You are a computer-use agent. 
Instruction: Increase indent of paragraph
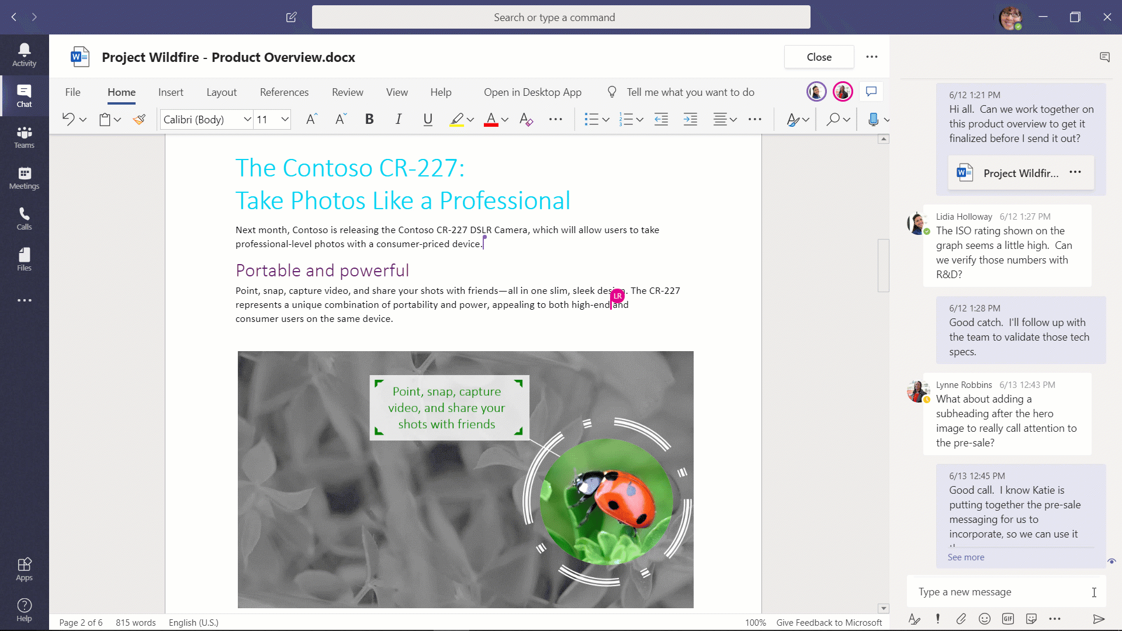click(x=690, y=119)
